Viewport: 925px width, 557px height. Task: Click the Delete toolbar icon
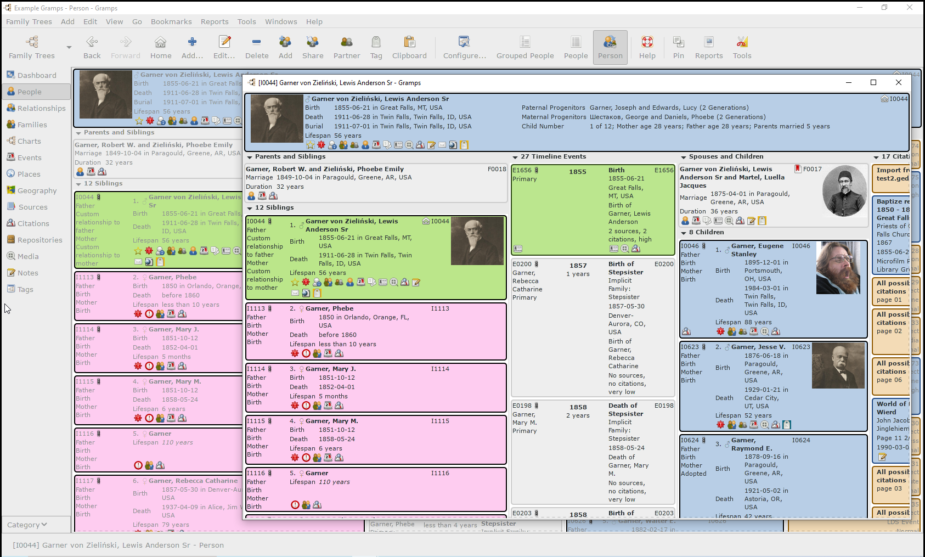(x=256, y=48)
